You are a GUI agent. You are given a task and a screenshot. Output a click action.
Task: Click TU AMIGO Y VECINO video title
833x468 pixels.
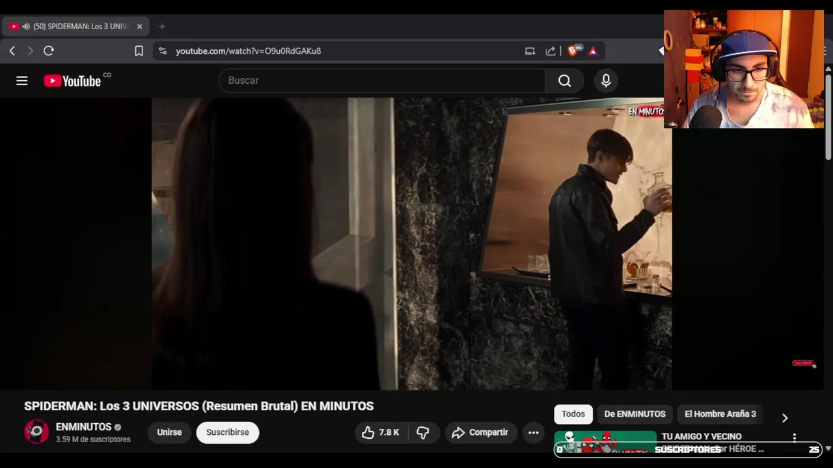click(x=702, y=437)
